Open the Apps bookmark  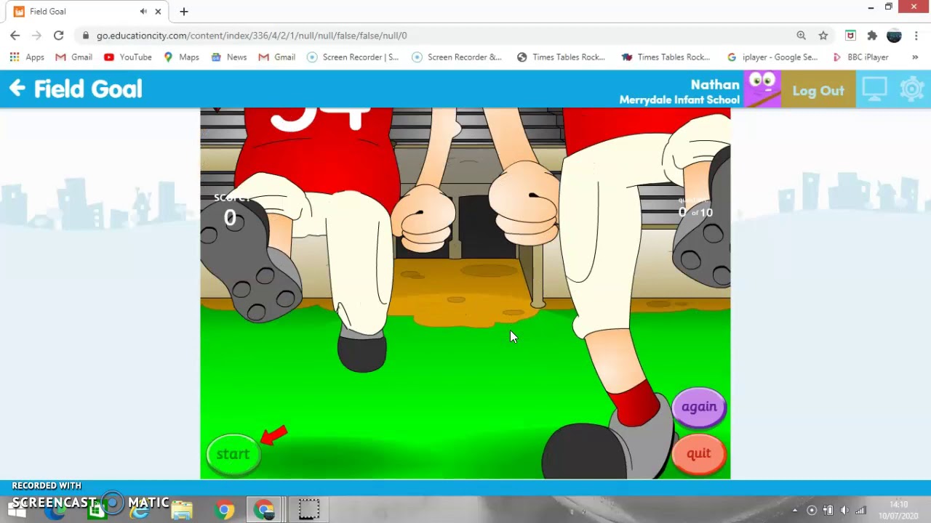[27, 57]
